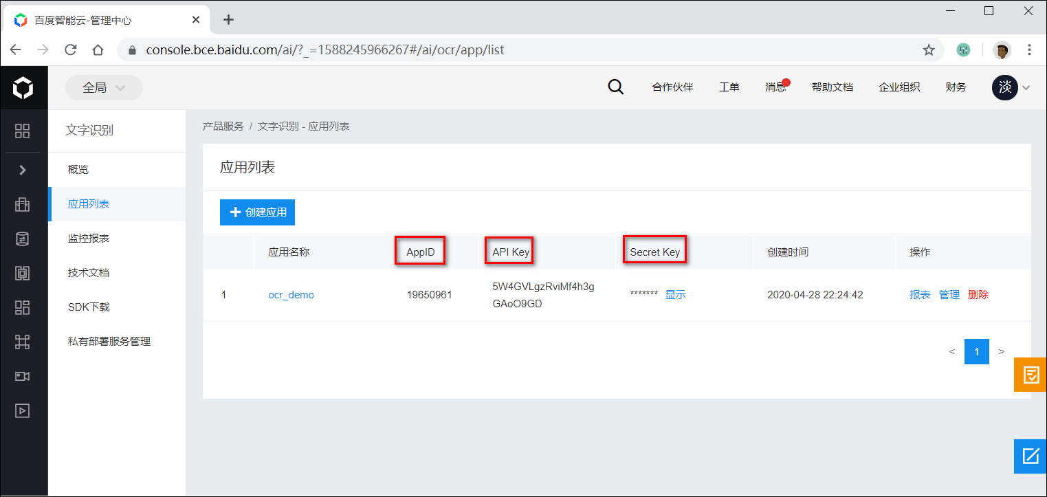Viewport: 1047px width, 497px height.
Task: Close the 百度智能云-管理中心 tab
Action: 197,20
